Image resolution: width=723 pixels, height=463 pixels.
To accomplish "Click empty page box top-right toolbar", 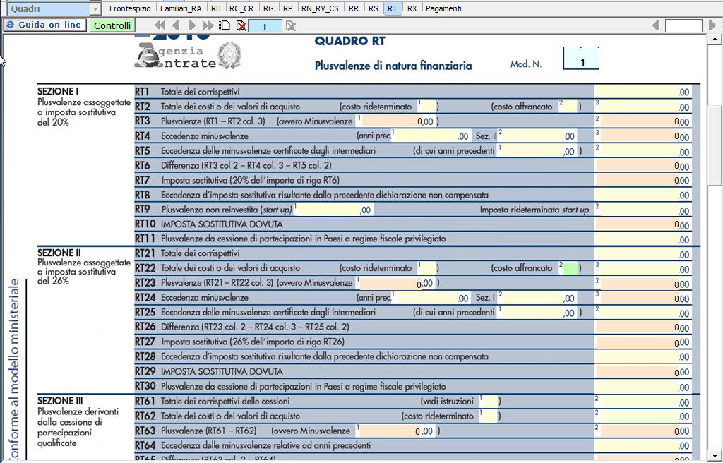I will click(683, 26).
